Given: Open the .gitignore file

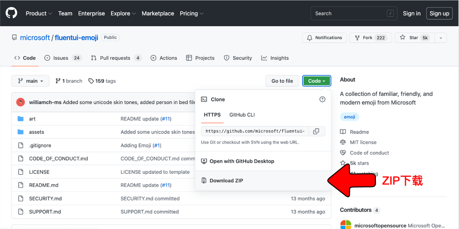Looking at the screenshot, I should point(40,145).
